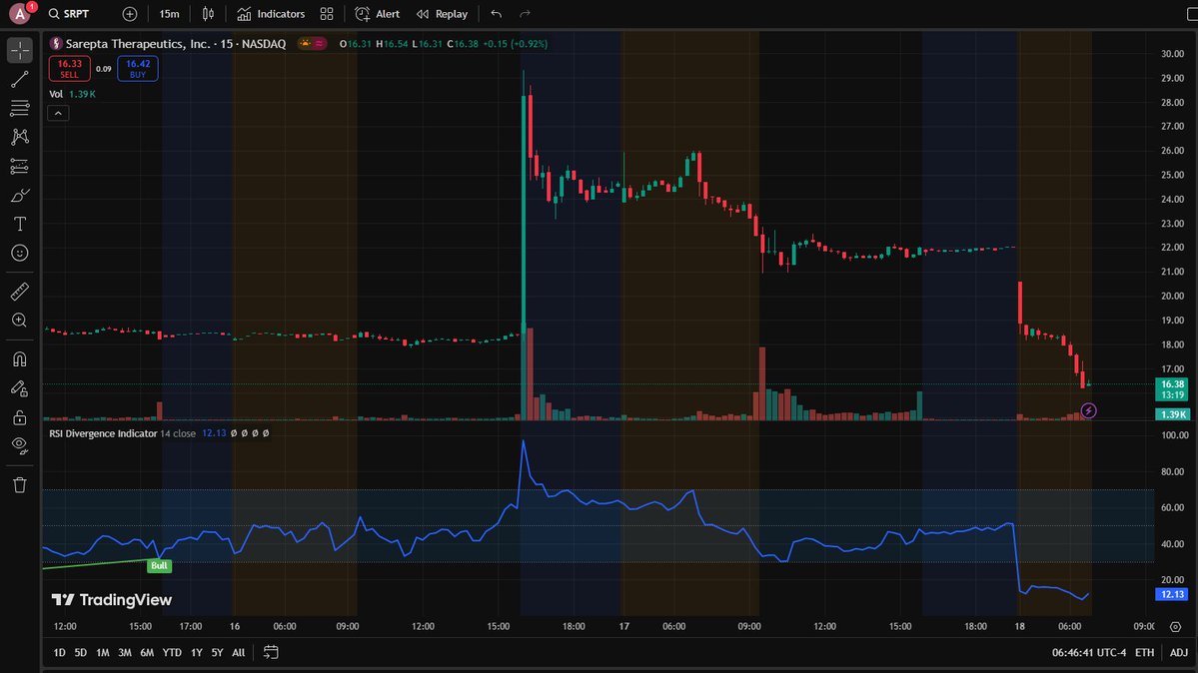Open timezone menu at 06:46:41 UTC-4
The height and width of the screenshot is (673, 1198).
pyautogui.click(x=1089, y=652)
